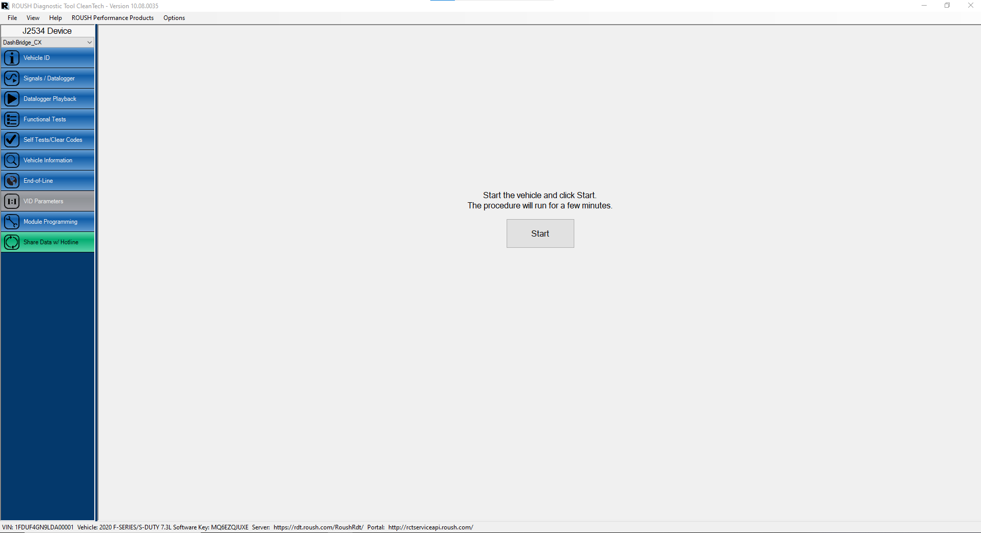This screenshot has height=533, width=981.
Task: Click the ROUSH logo in title bar
Action: tap(6, 6)
